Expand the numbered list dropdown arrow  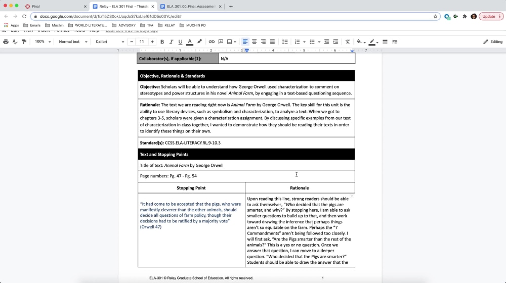click(304, 42)
